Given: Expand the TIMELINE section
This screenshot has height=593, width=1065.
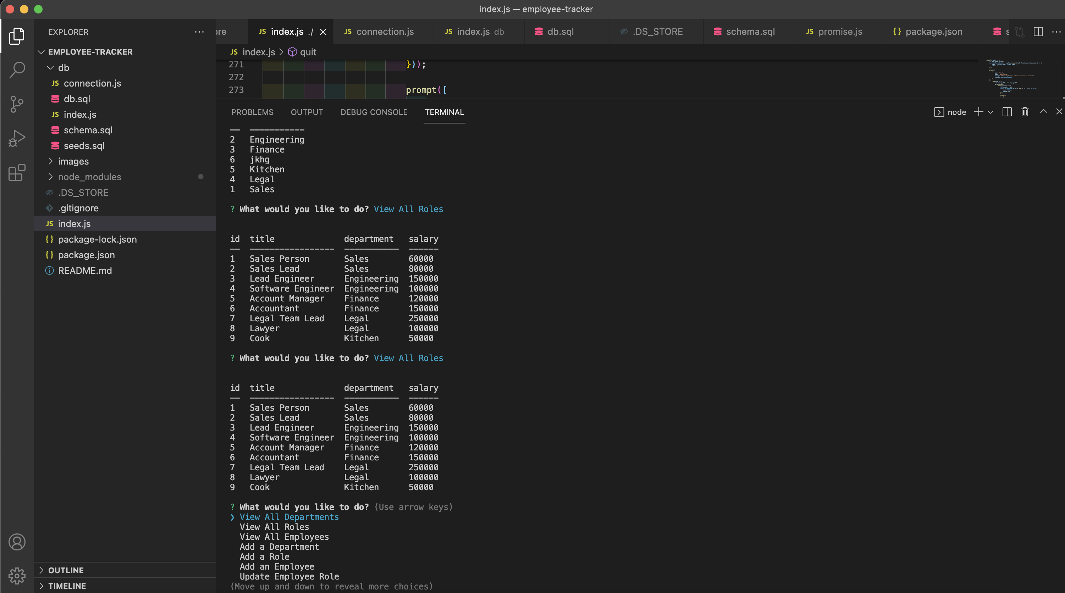Looking at the screenshot, I should [125, 586].
